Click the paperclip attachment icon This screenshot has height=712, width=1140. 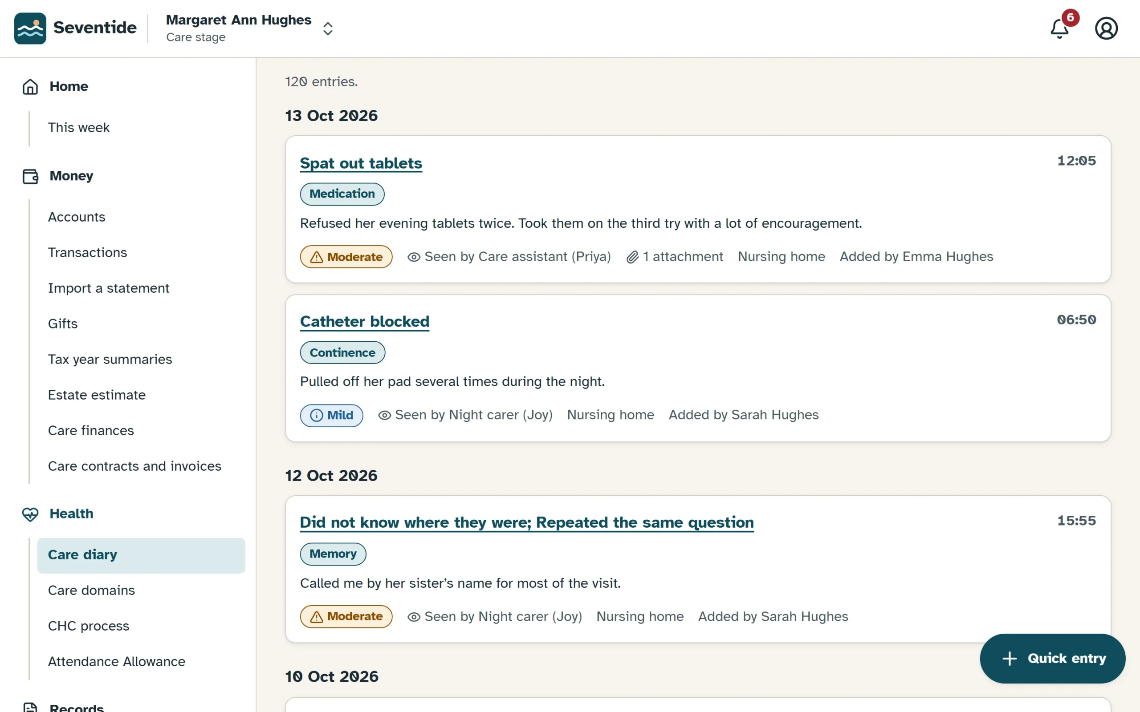coord(632,257)
